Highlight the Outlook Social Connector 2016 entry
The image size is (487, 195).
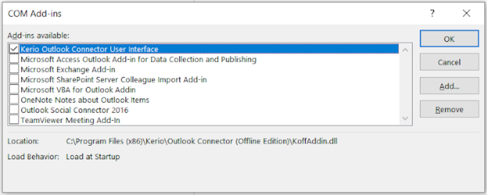pyautogui.click(x=74, y=110)
